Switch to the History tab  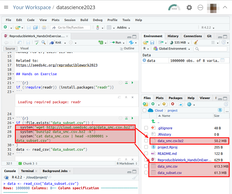[173, 36]
